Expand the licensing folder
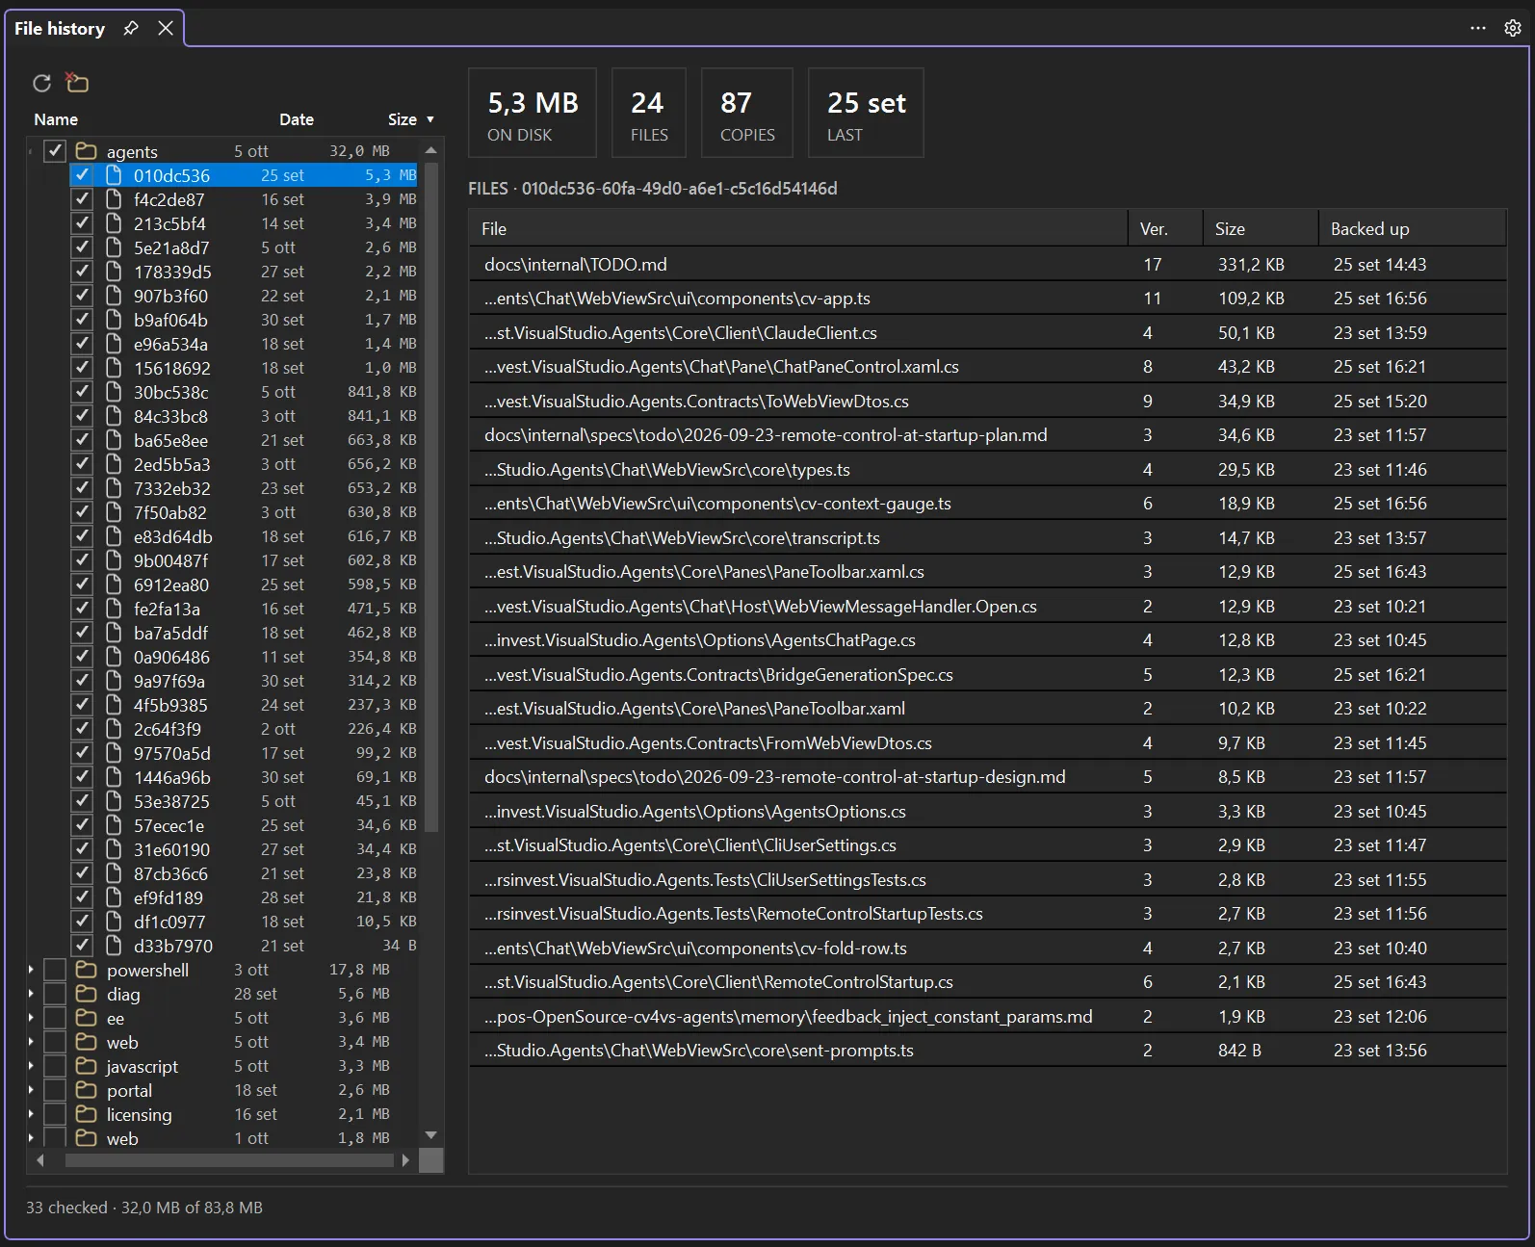Screen dimensions: 1535x1247 32,1114
